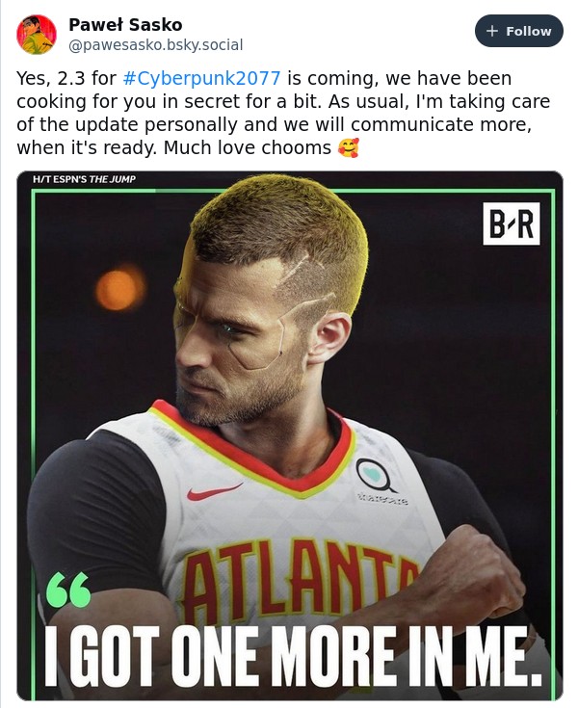
Task: Click the "I GOT ONE MORE IN ME." caption
Action: (x=293, y=657)
